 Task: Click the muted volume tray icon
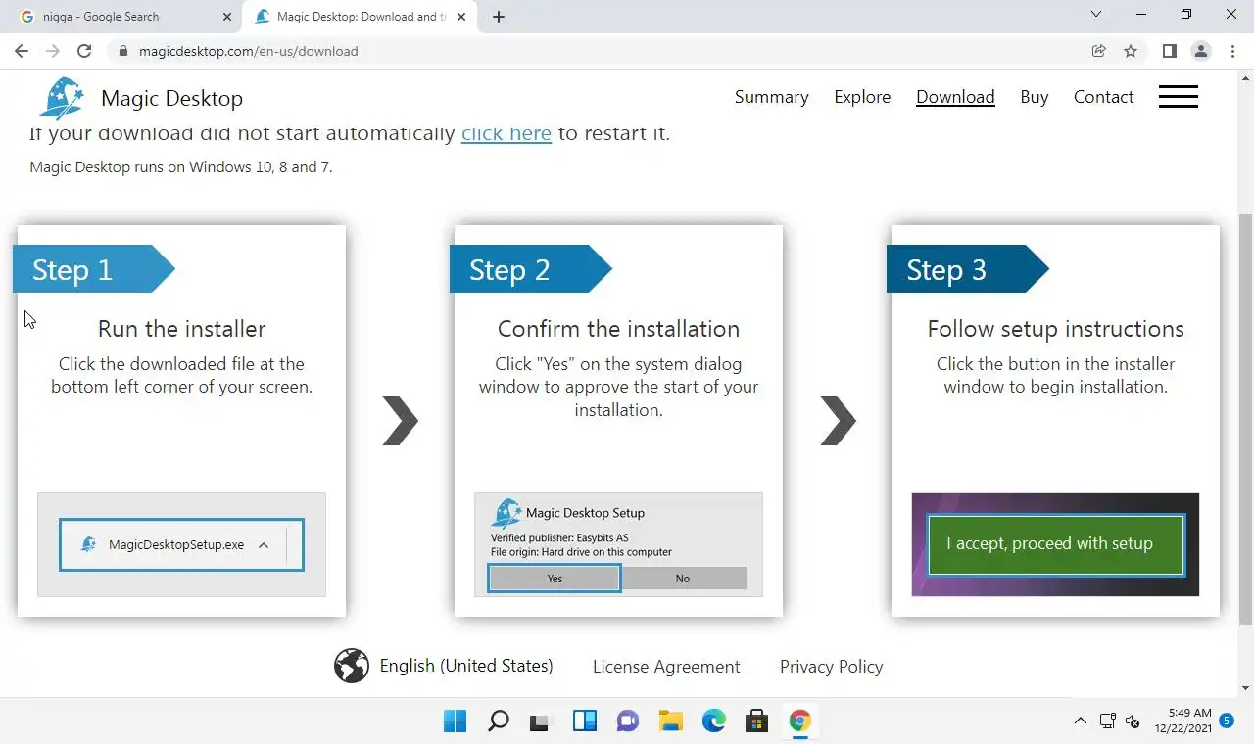click(1133, 721)
